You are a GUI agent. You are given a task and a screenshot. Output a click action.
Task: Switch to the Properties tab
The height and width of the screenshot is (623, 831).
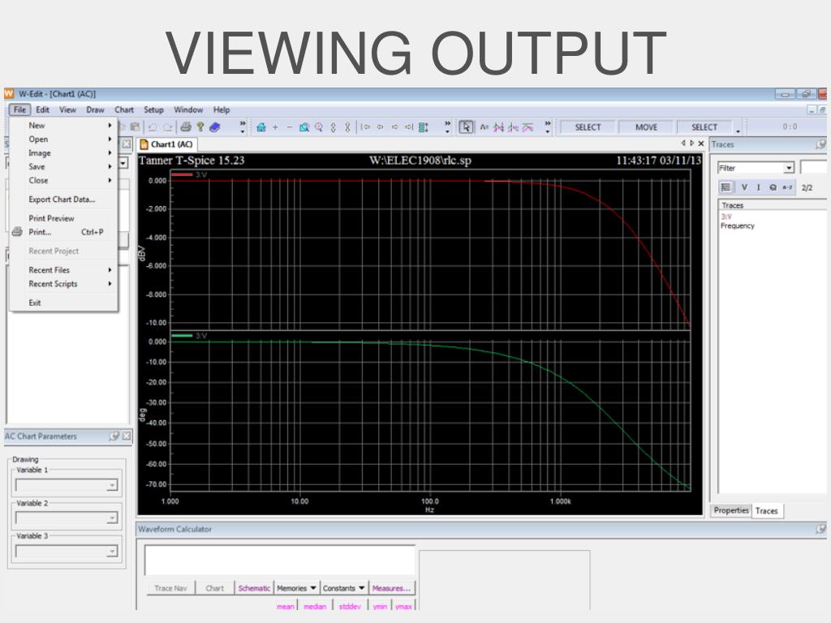tap(731, 510)
